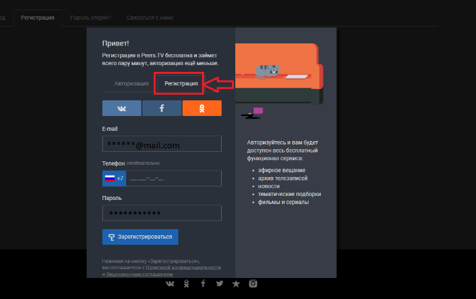Click the 'фильмы и сериалы' list item

pyautogui.click(x=283, y=202)
